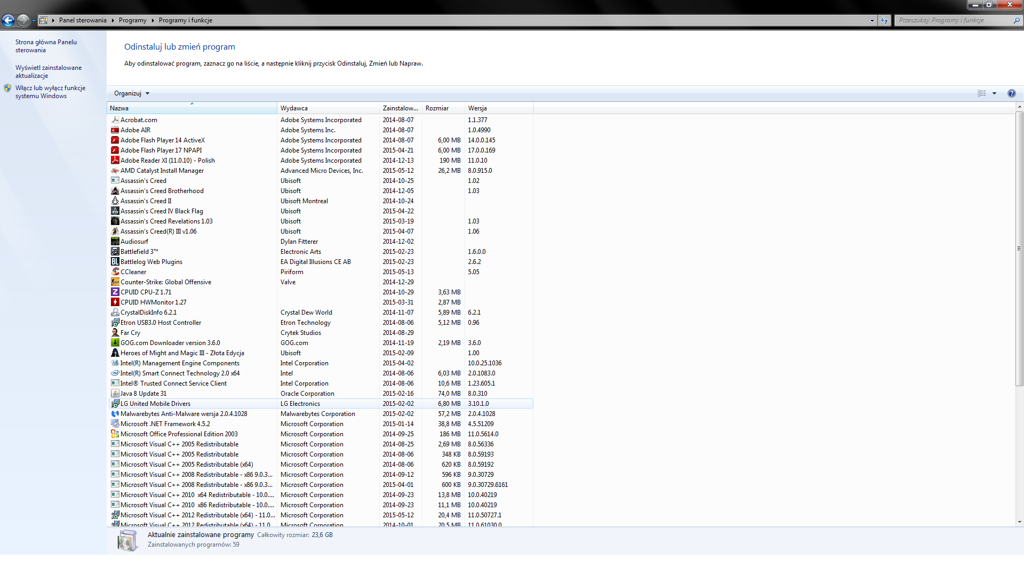Click the Back navigation arrow

point(8,20)
